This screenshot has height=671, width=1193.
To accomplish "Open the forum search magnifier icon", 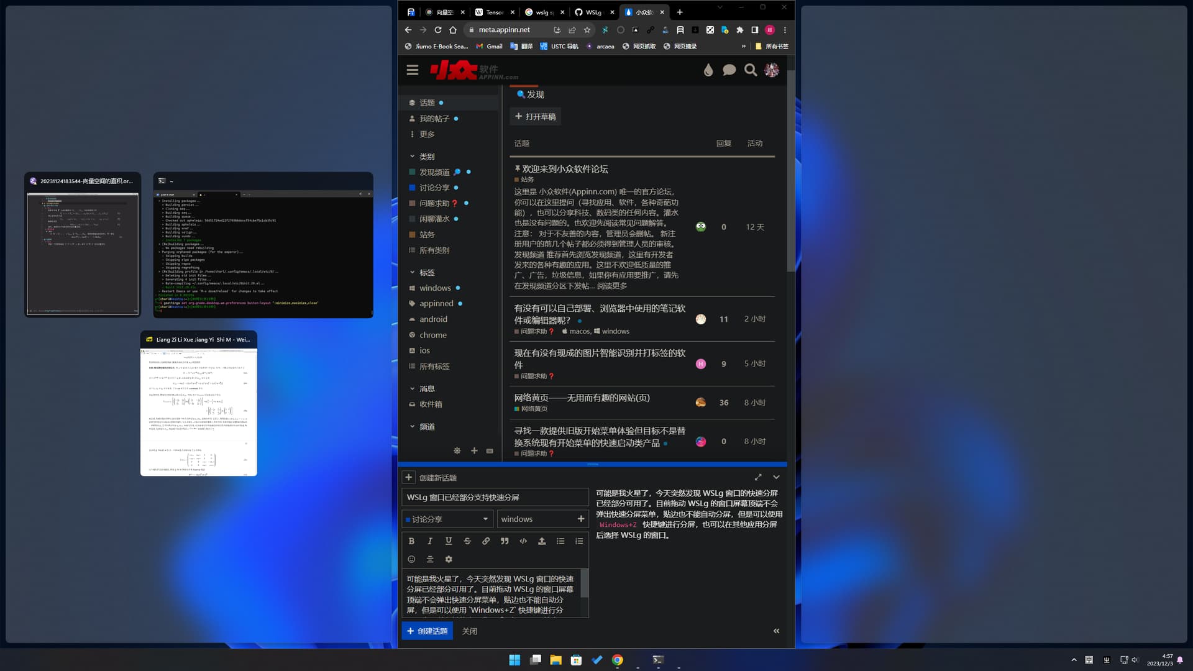I will tap(751, 70).
